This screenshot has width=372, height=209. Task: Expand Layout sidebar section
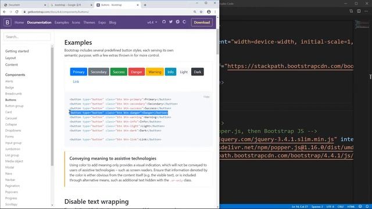10,58
